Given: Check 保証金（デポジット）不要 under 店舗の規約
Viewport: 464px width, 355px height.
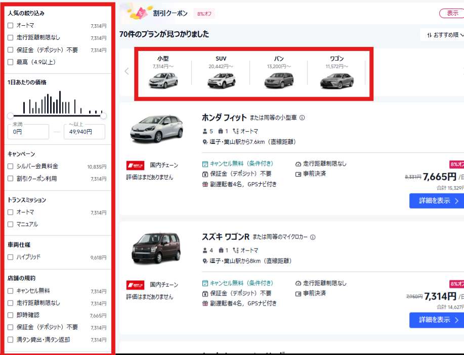Looking at the screenshot, I should pos(10,327).
